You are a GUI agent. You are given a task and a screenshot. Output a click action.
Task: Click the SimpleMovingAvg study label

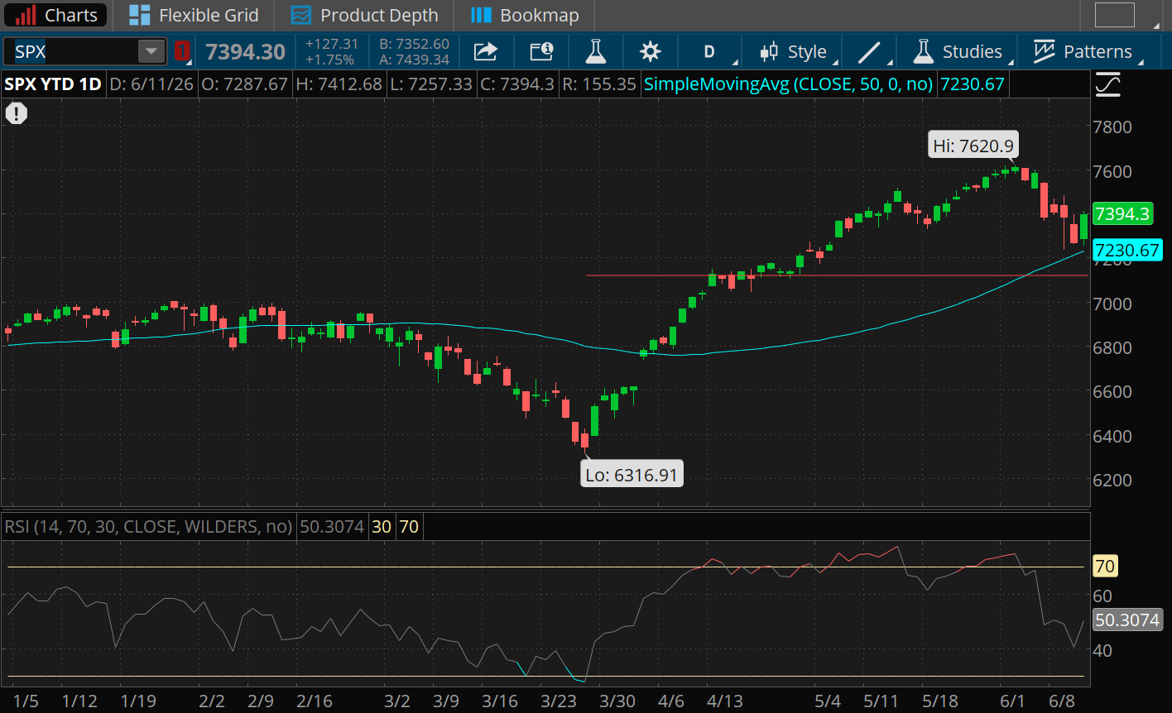tap(789, 84)
